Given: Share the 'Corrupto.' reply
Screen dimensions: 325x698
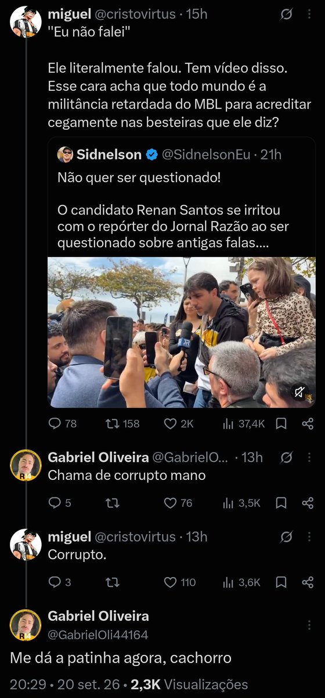Looking at the screenshot, I should click(x=308, y=582).
